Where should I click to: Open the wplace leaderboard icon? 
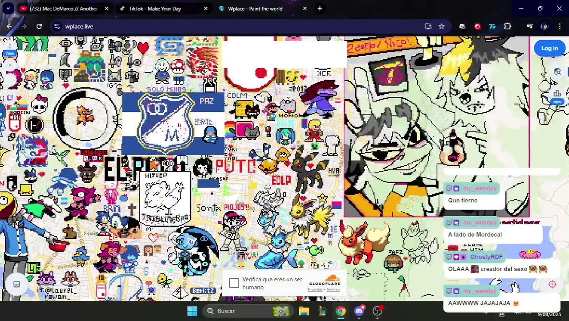point(557,93)
